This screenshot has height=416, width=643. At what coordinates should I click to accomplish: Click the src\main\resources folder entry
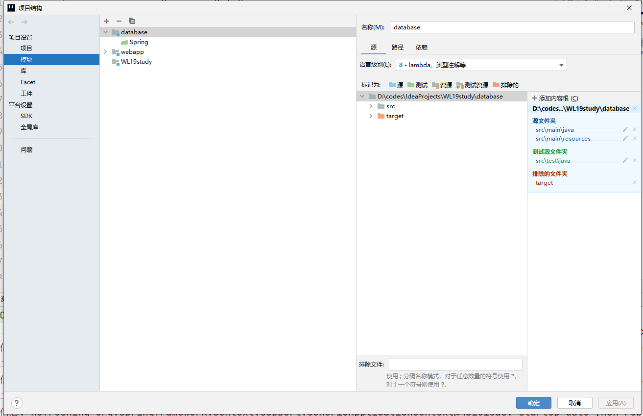pyautogui.click(x=563, y=139)
